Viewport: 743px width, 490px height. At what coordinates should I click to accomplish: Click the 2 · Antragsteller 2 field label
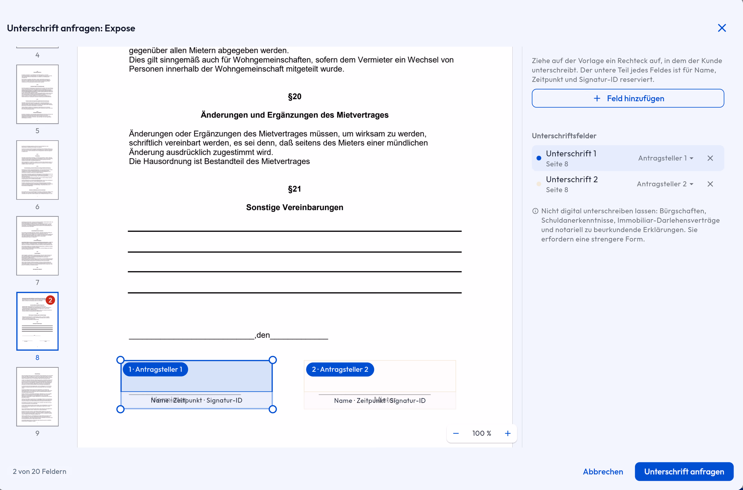pos(340,369)
